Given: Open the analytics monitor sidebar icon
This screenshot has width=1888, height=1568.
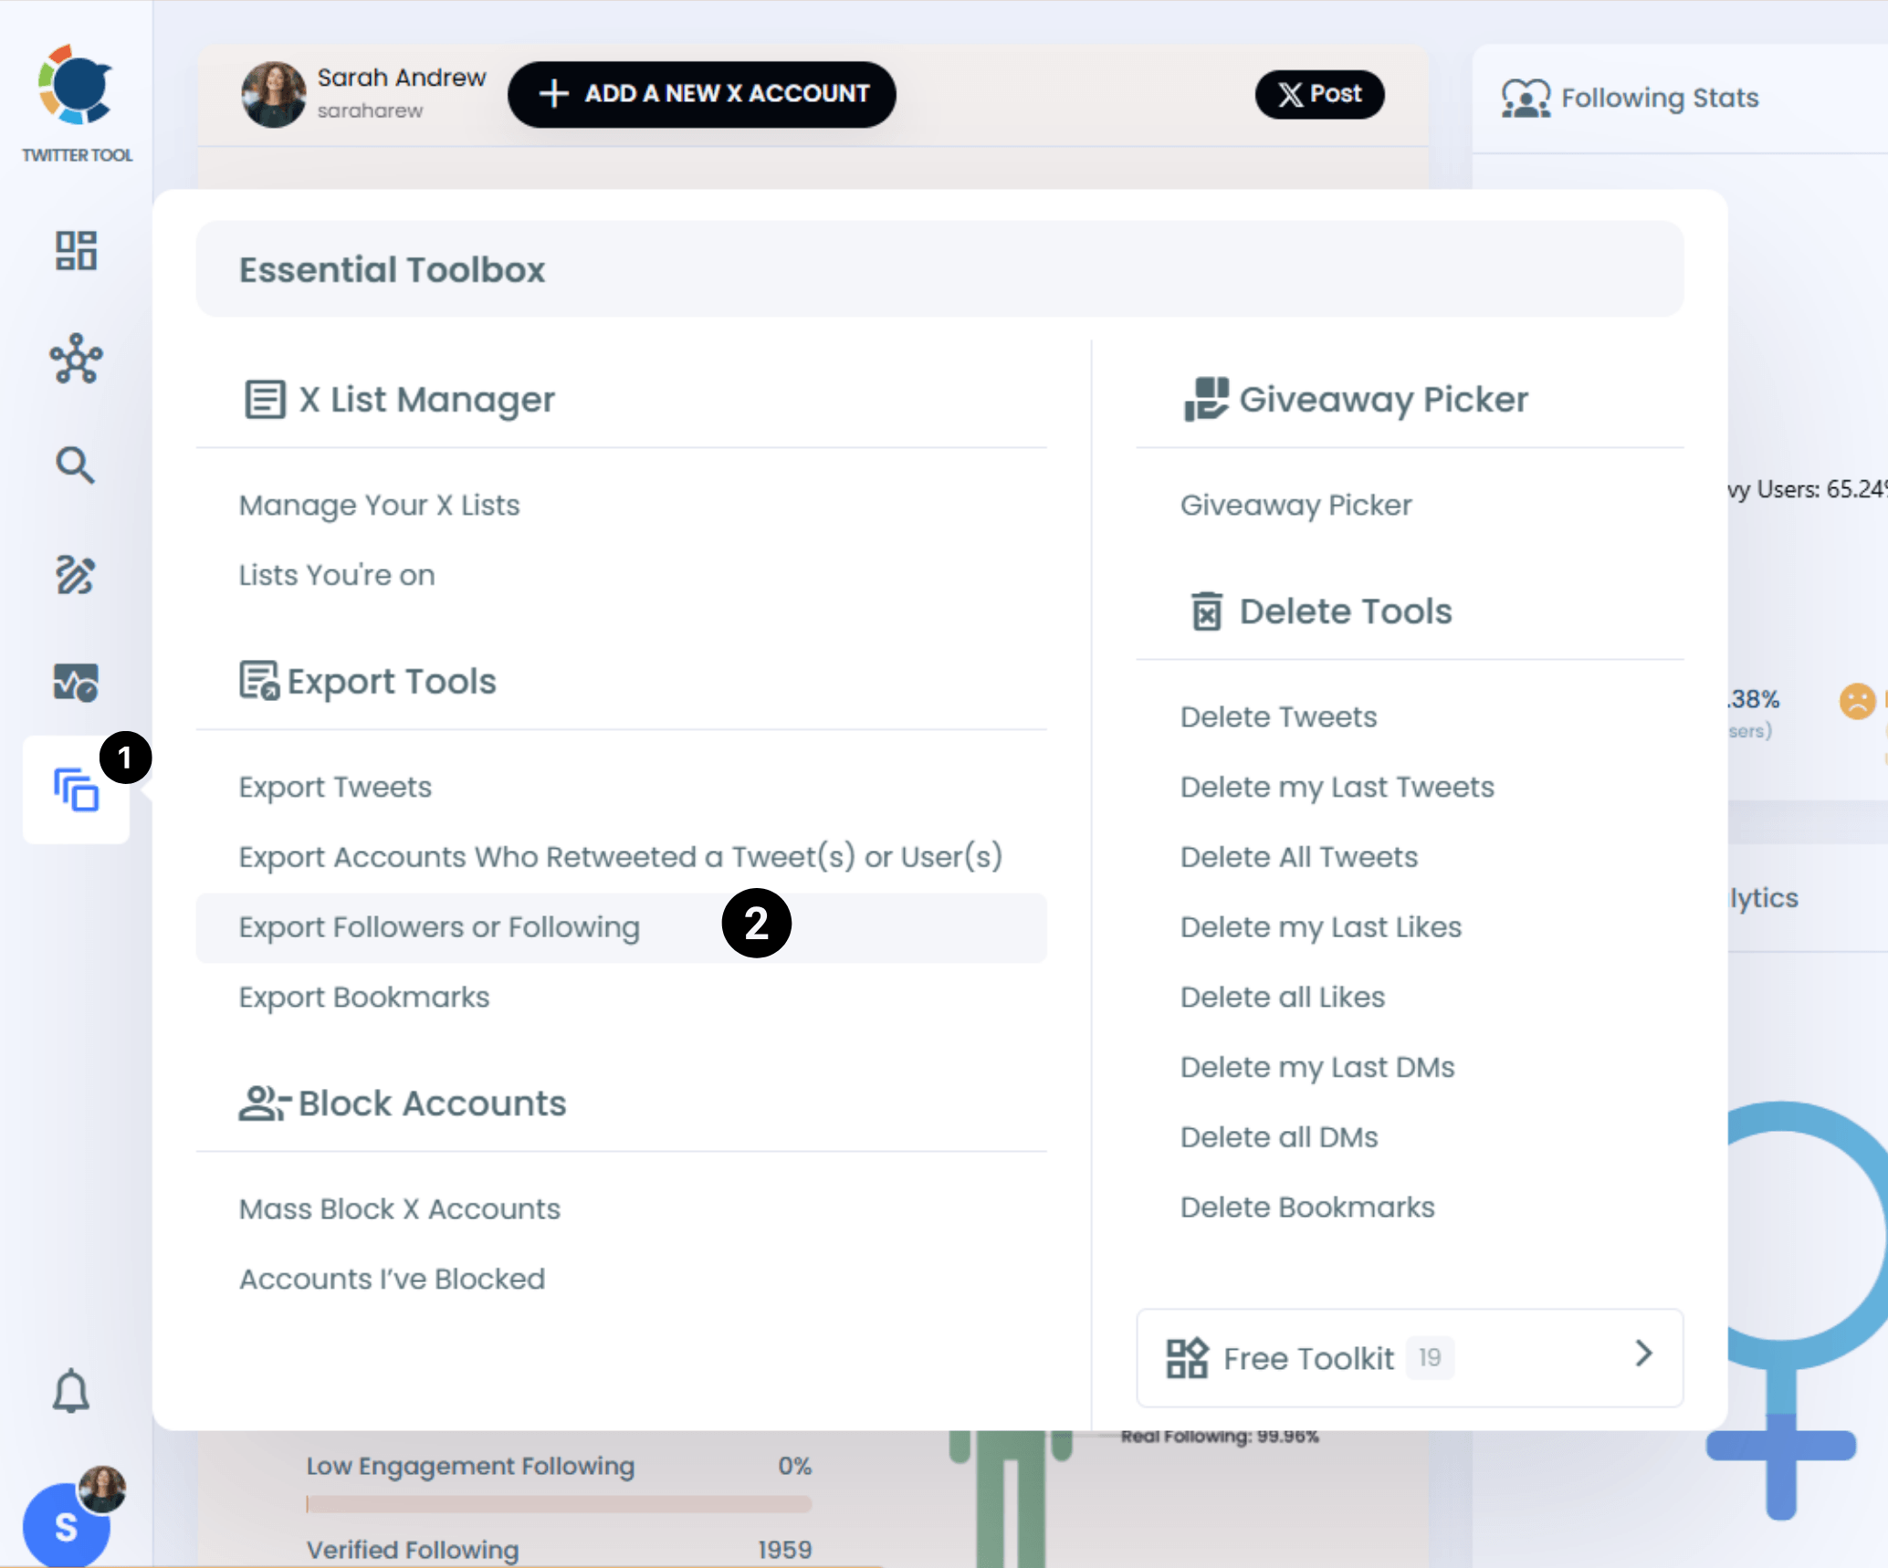Looking at the screenshot, I should (x=76, y=682).
